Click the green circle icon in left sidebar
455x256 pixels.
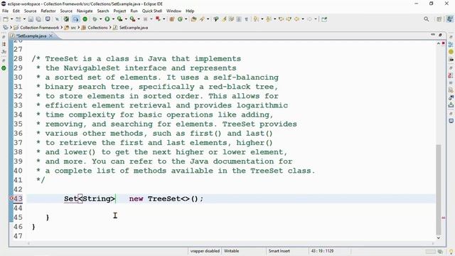pos(4,68)
